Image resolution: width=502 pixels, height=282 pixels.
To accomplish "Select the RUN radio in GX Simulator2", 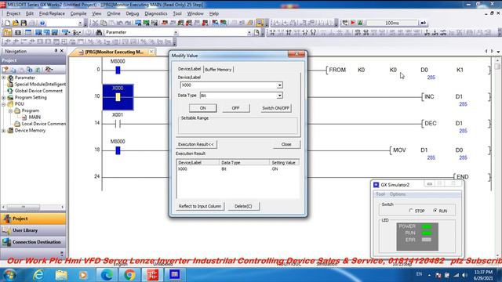I will click(435, 211).
